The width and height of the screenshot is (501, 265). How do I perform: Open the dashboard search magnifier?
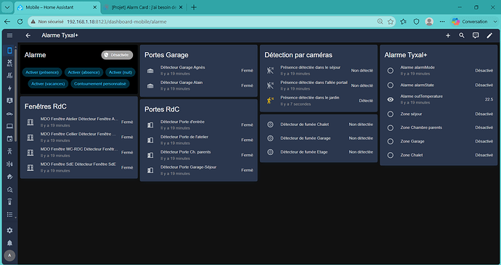[x=462, y=35]
